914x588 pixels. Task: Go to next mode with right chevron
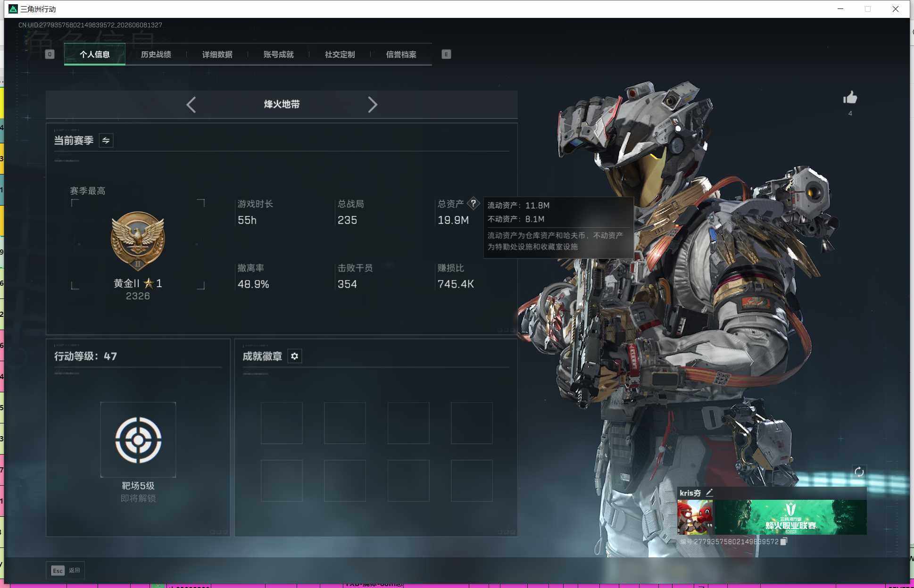pos(373,105)
